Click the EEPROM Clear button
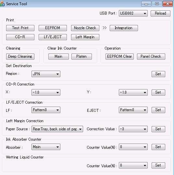The width and height of the screenshot is (174, 175). pyautogui.click(x=119, y=56)
